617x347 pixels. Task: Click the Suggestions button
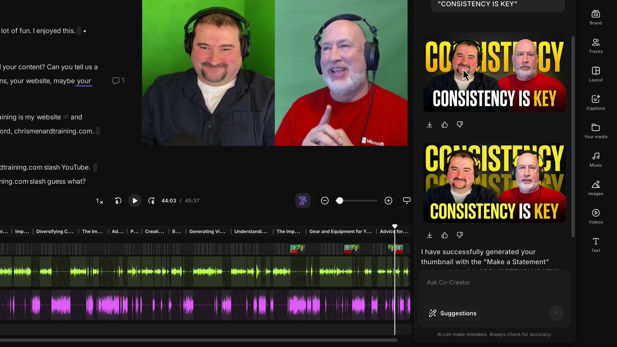(453, 313)
